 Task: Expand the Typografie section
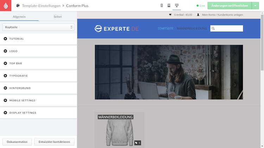pos(38,76)
